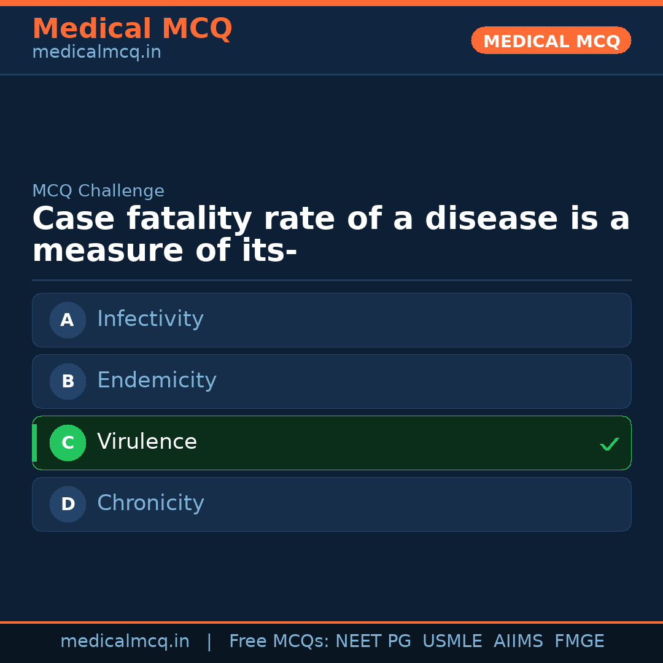The width and height of the screenshot is (663, 663).
Task: Click the letter D circle icon
Action: coord(68,504)
